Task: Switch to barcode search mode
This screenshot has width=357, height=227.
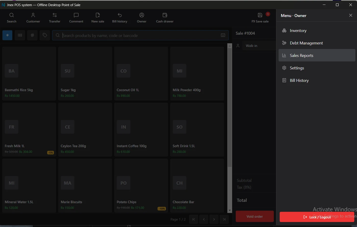Action: tap(20, 35)
